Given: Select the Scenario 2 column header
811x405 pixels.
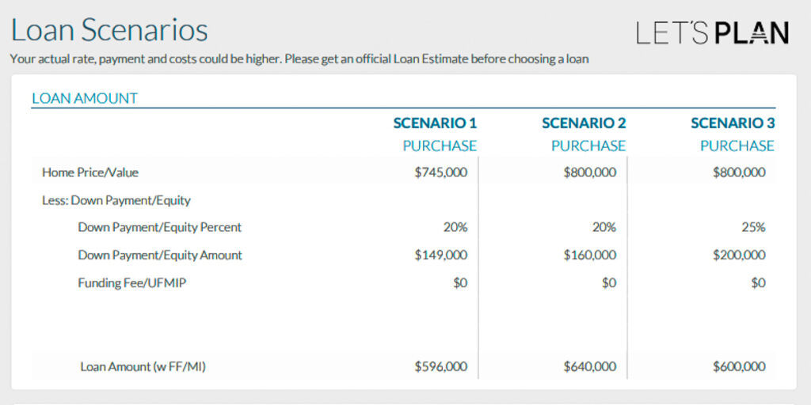Looking at the screenshot, I should (x=584, y=123).
